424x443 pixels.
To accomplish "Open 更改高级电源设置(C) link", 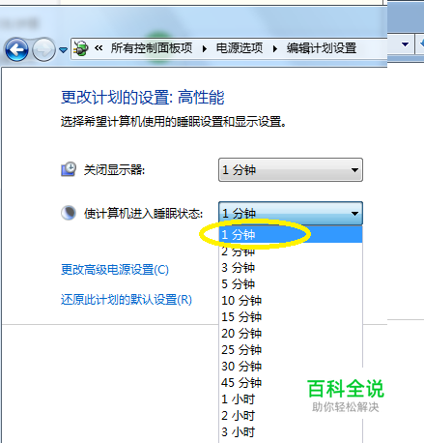I will (x=115, y=270).
